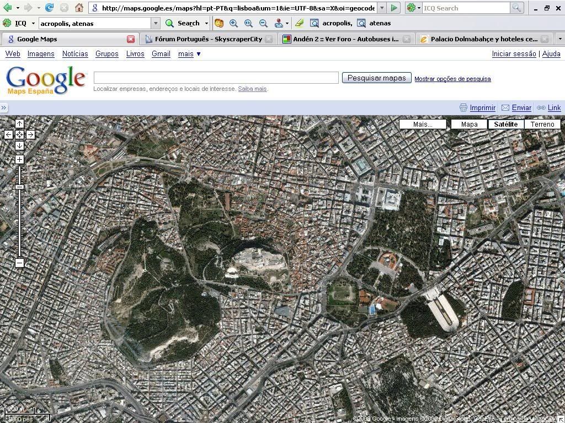Image resolution: width=565 pixels, height=423 pixels.
Task: Open the 'mais' Google services dropdown
Action: (189, 54)
